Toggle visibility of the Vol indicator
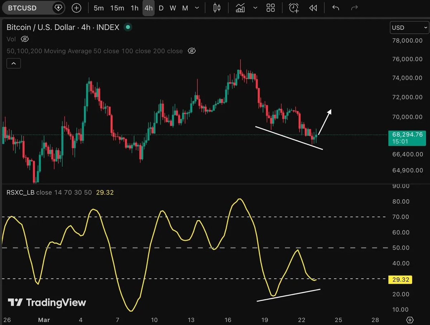 pos(24,39)
